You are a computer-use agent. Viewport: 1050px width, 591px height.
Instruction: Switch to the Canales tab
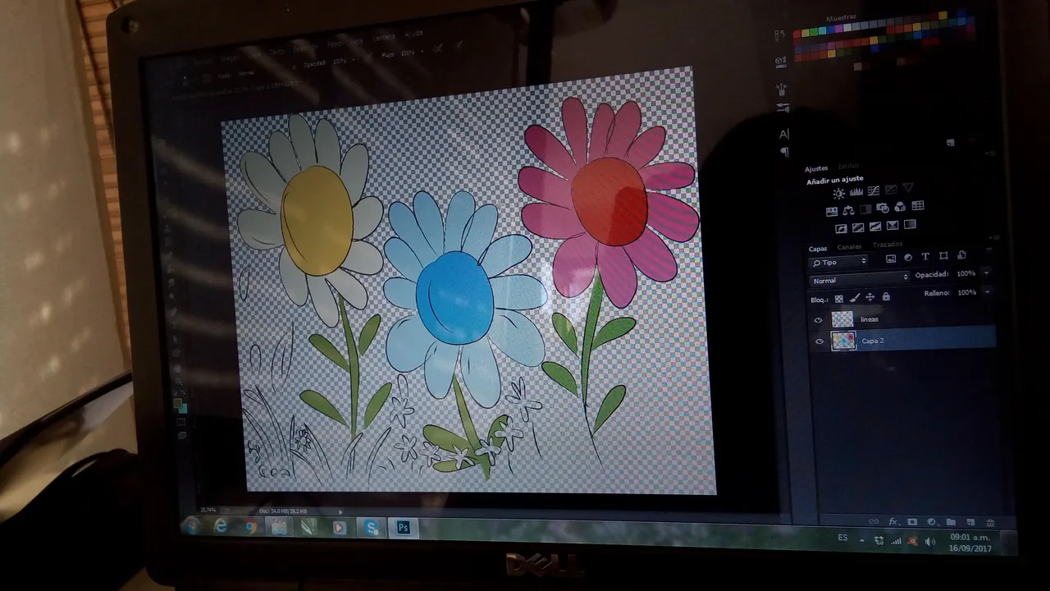coord(849,246)
